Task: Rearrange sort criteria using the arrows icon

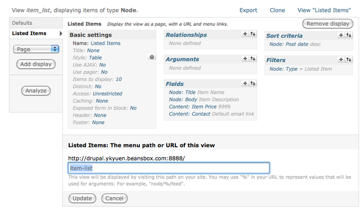Action: tap(348, 35)
